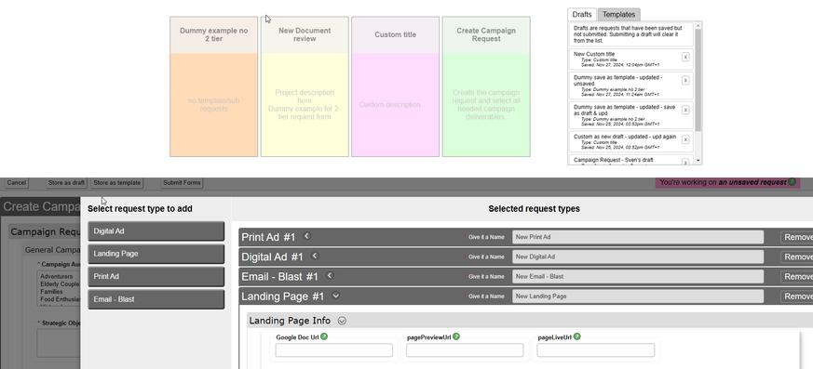Screen dimensions: 813x369
Task: Switch to the Templates tab
Action: point(618,15)
